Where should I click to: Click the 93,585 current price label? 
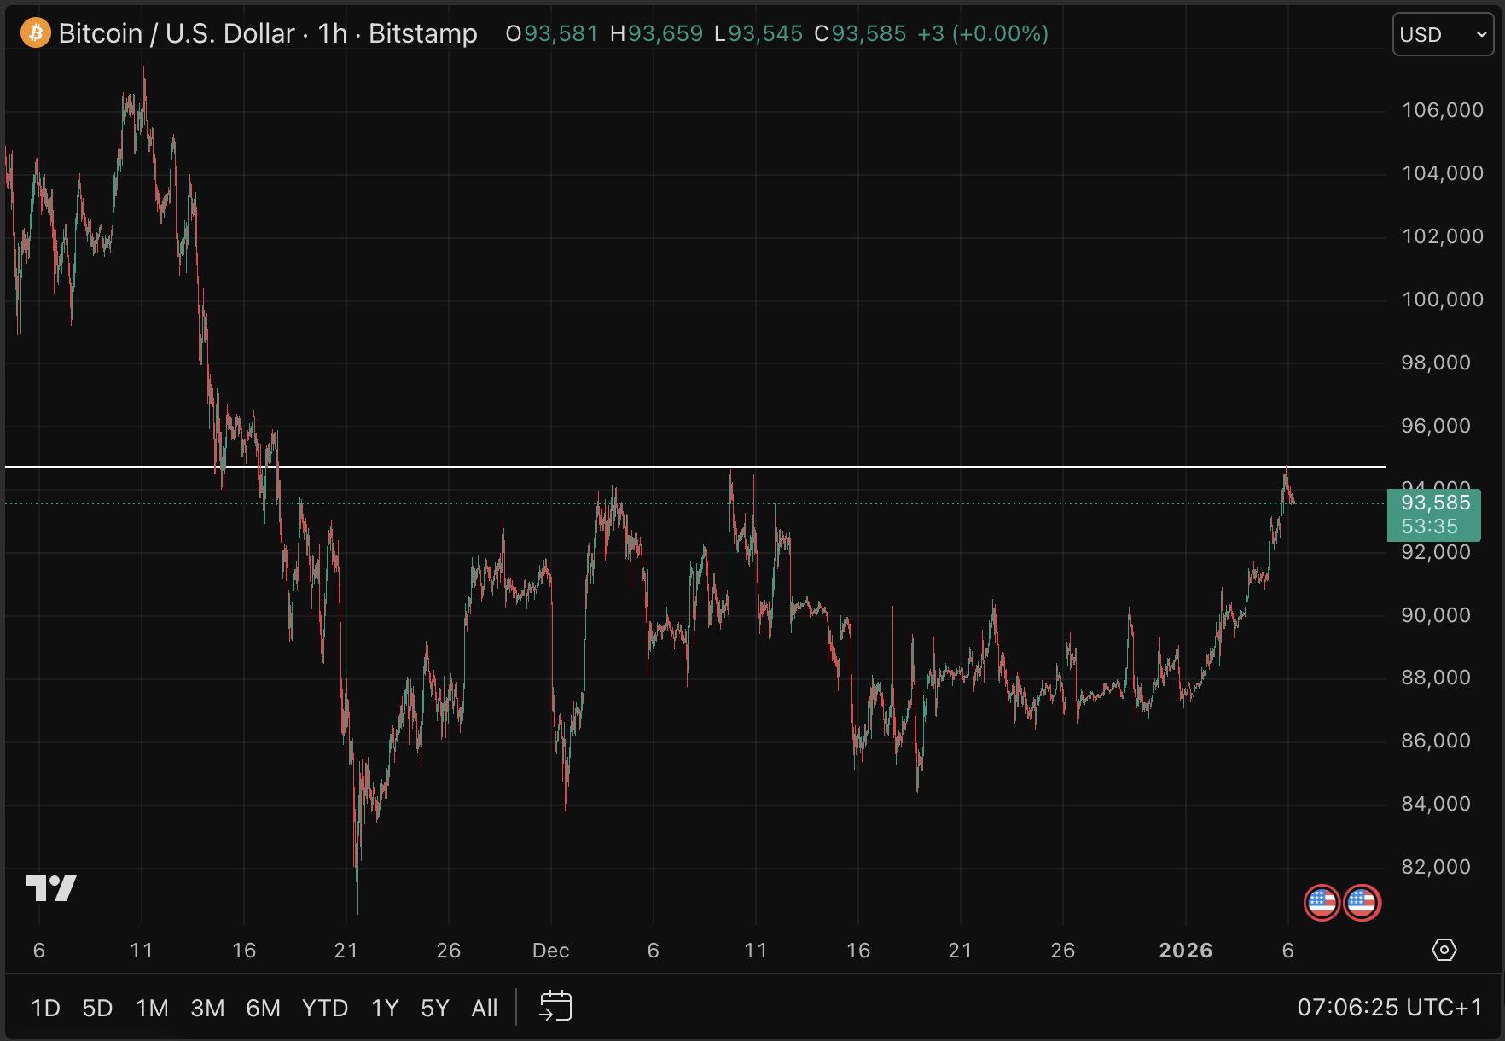(x=1434, y=503)
